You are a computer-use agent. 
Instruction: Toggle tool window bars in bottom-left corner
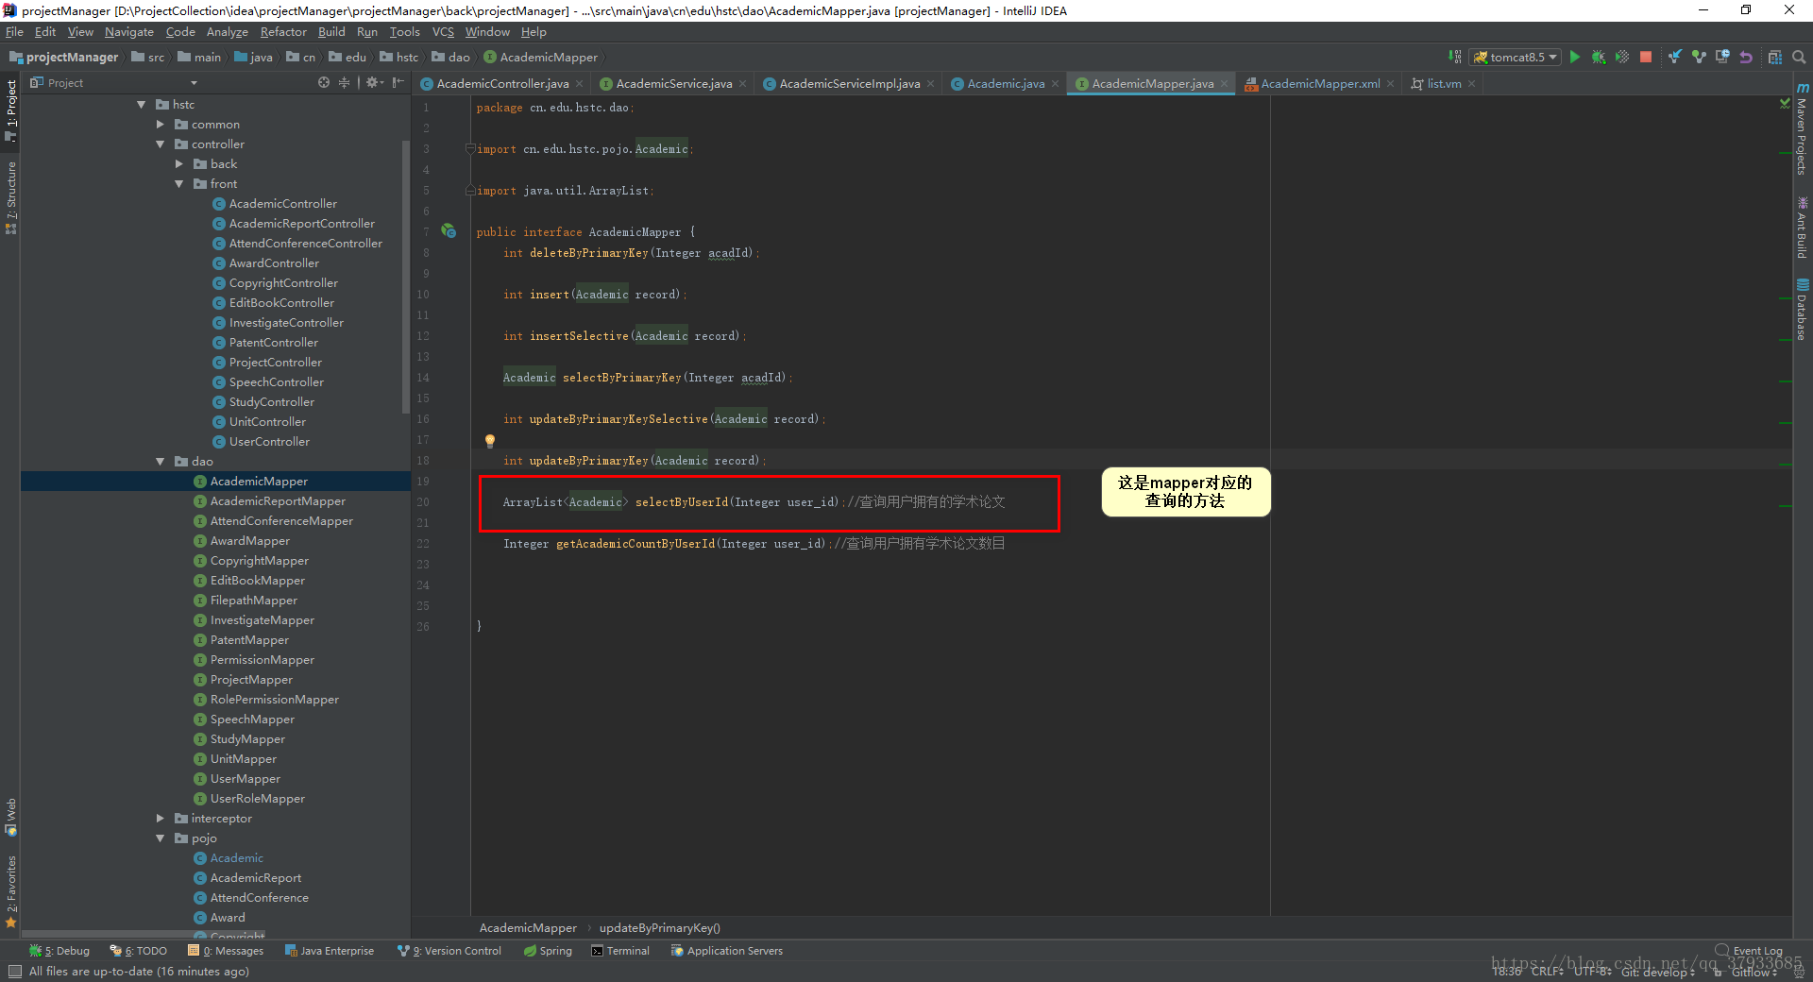pyautogui.click(x=14, y=972)
